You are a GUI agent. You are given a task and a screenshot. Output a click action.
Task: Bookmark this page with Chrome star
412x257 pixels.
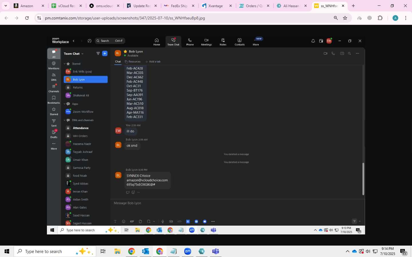[345, 18]
